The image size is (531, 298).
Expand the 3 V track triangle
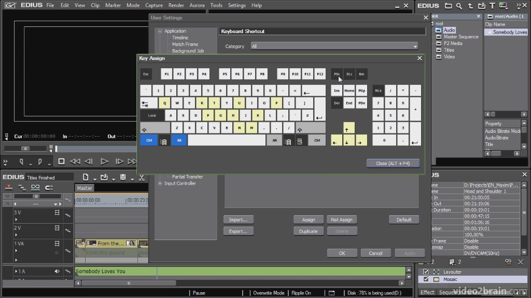point(16,219)
